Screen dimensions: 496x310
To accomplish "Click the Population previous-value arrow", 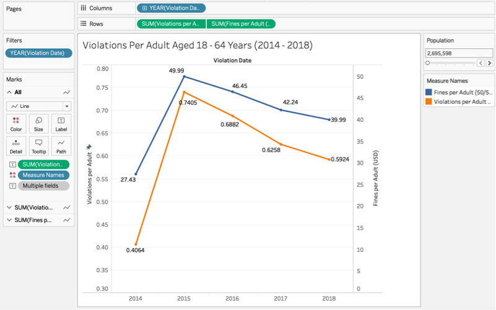I will [481, 63].
